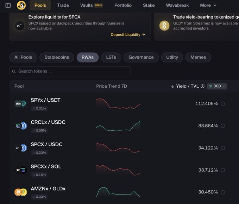Select the All Pools filter
Screen dimensions: 239x204
click(x=23, y=57)
